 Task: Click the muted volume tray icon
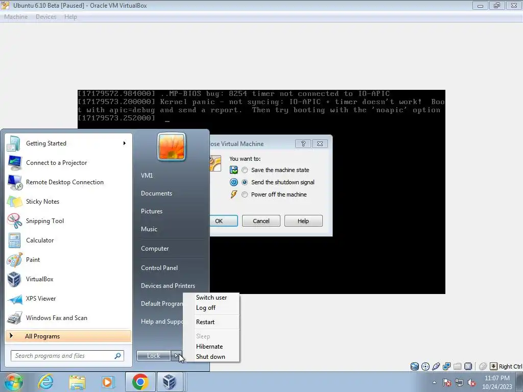(471, 382)
